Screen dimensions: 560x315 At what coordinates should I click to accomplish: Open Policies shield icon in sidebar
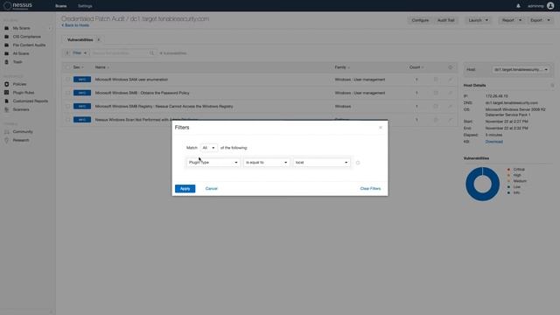tap(6, 84)
